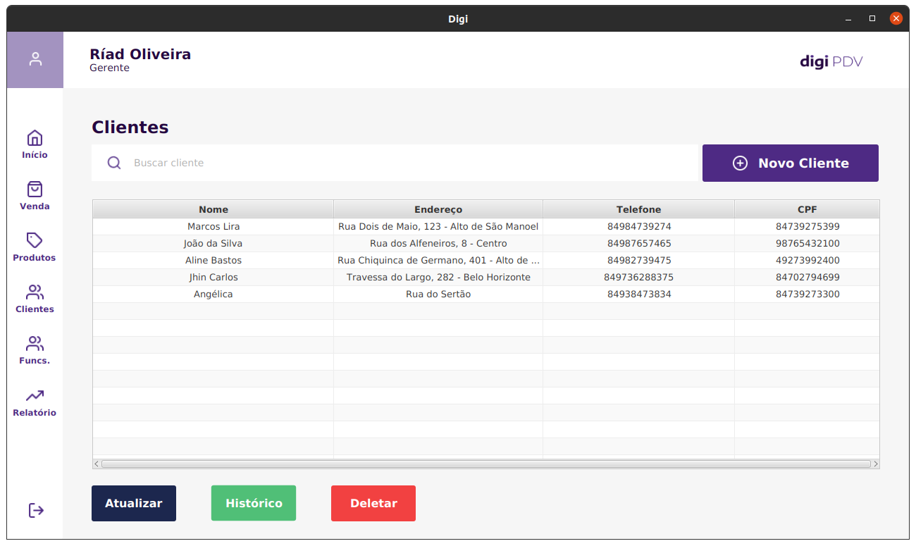Click the search magnifier icon

(x=114, y=163)
